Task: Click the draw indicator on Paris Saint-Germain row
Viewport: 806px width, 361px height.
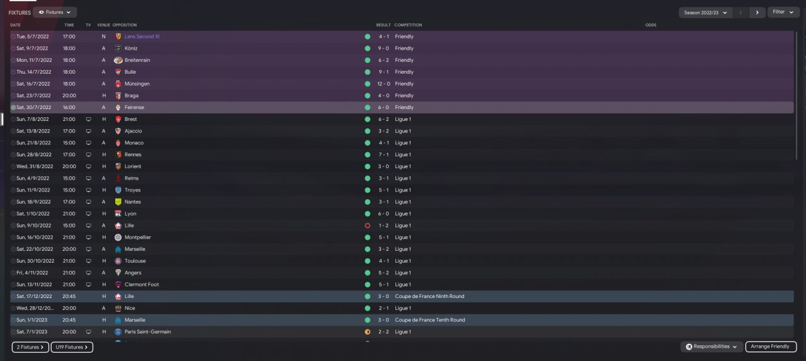Action: [x=367, y=332]
